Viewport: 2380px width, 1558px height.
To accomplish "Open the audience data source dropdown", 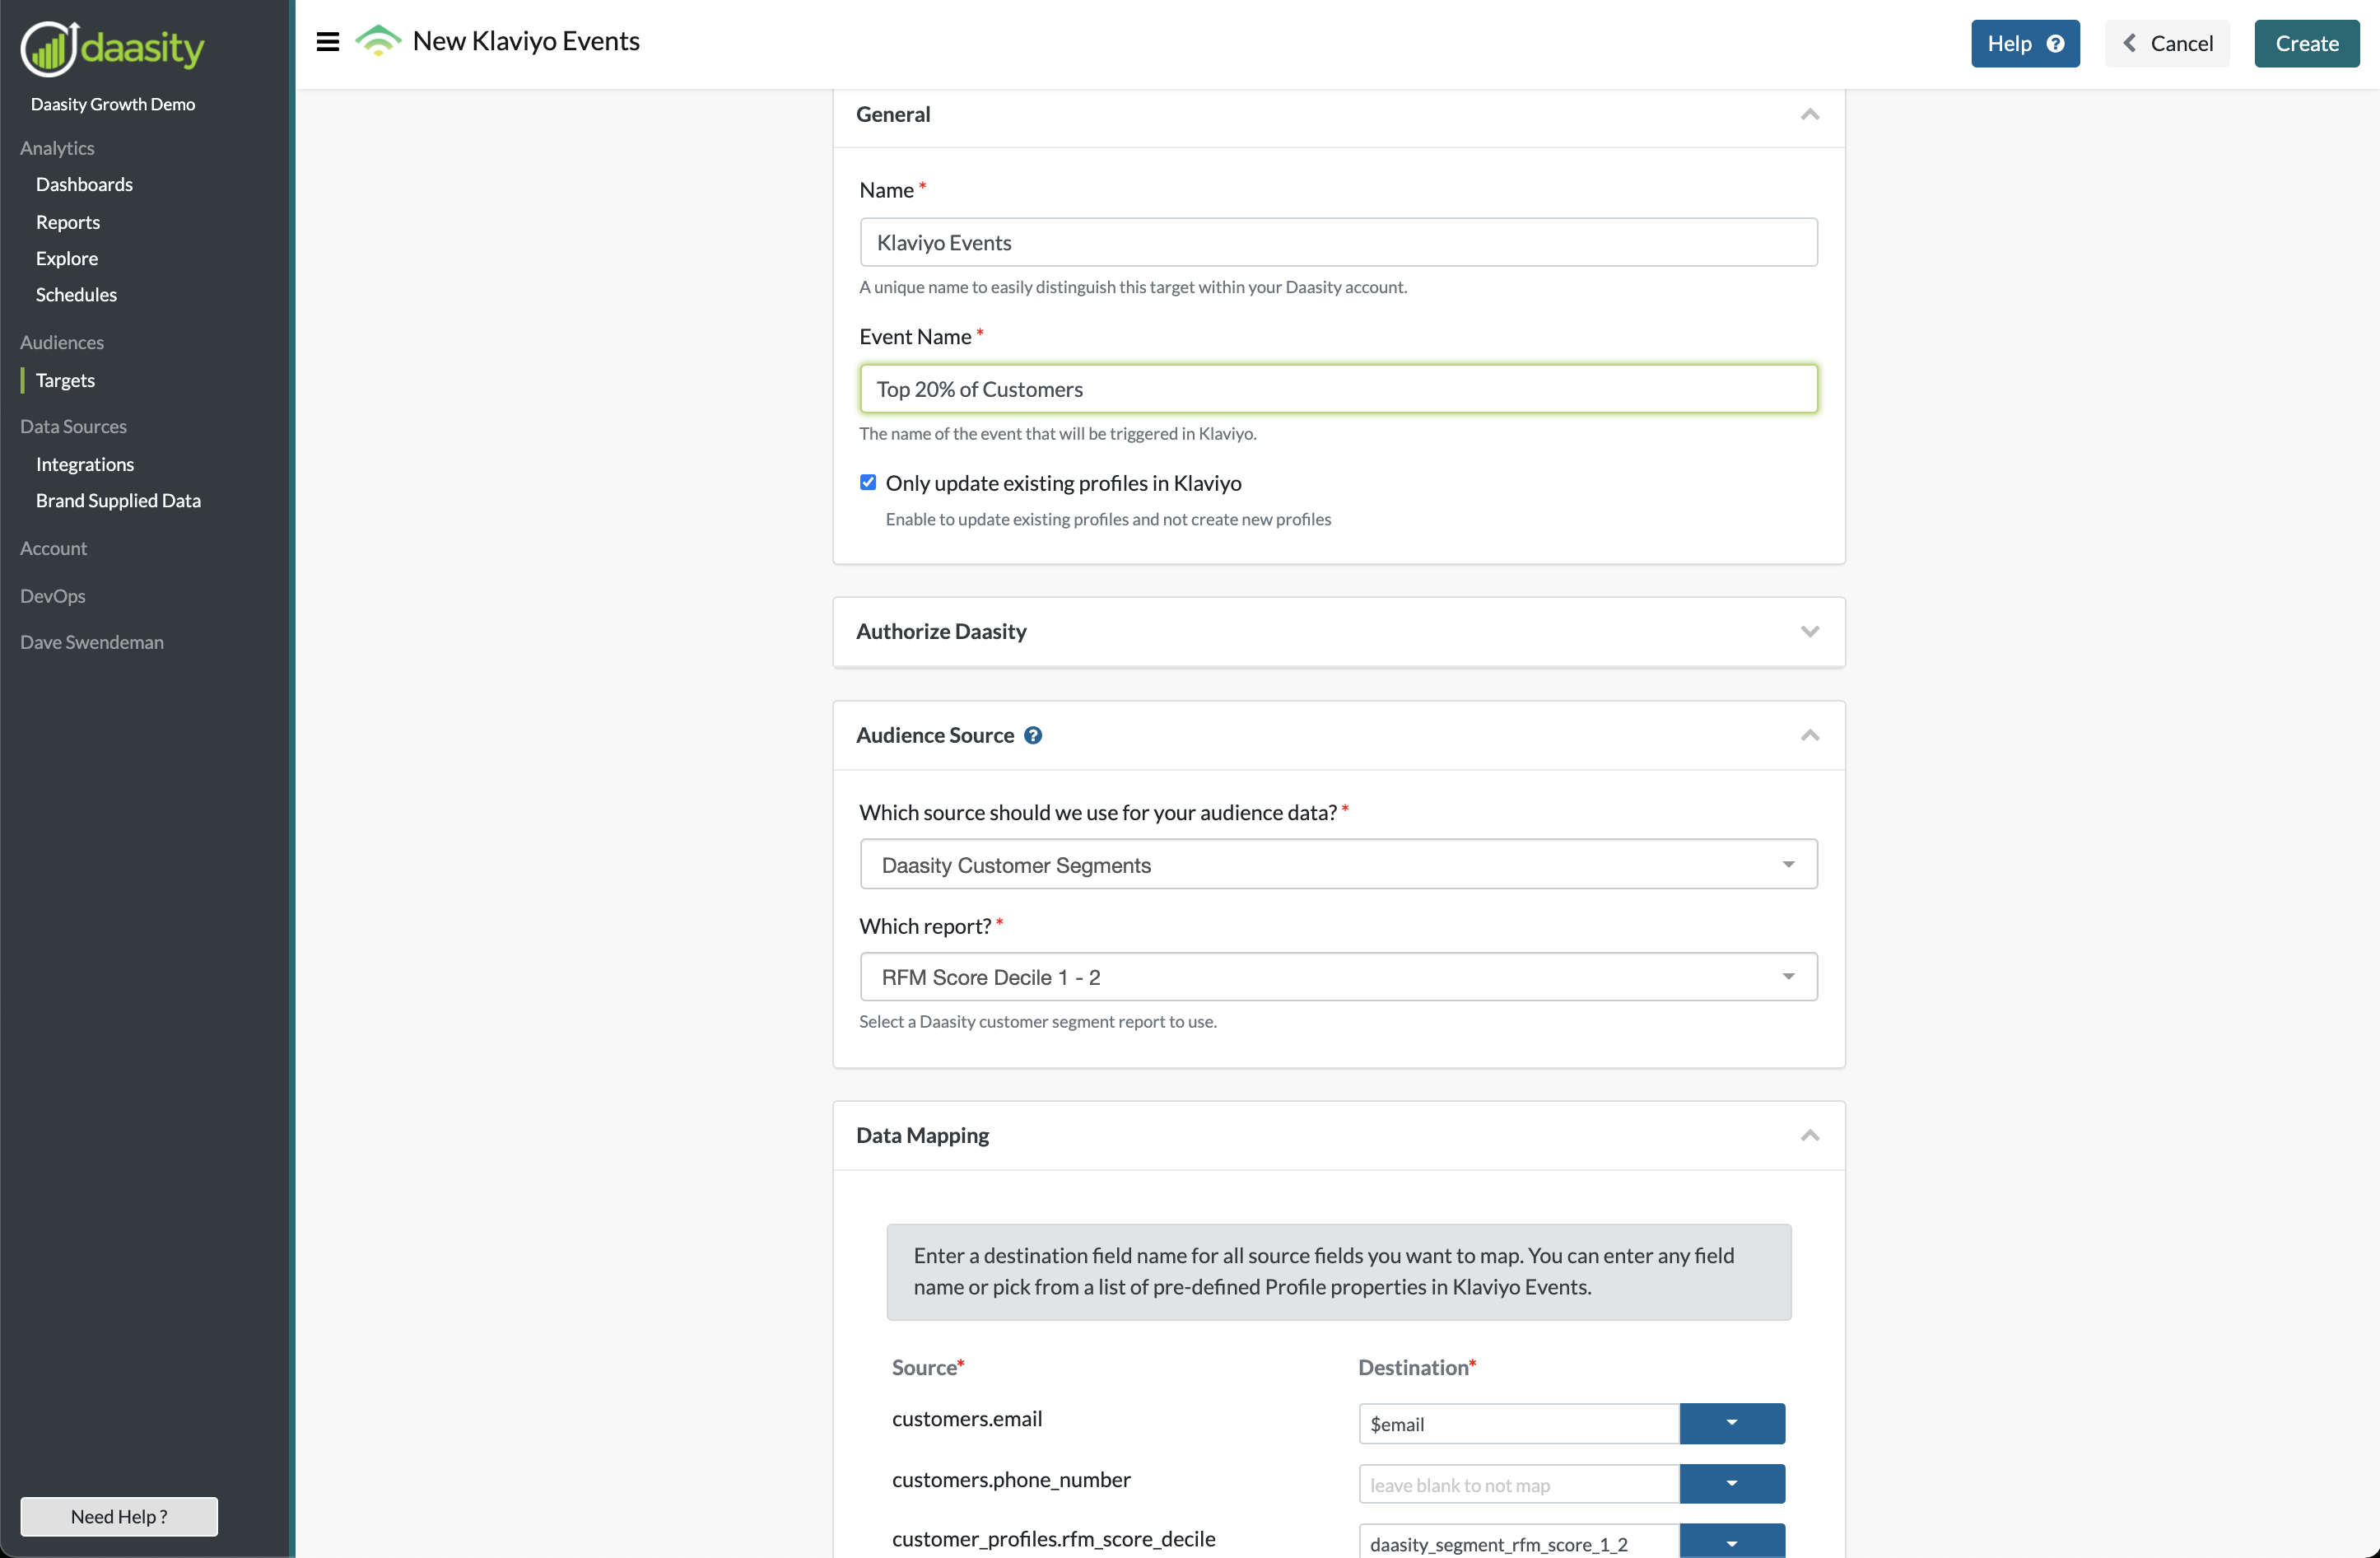I will pyautogui.click(x=1338, y=864).
